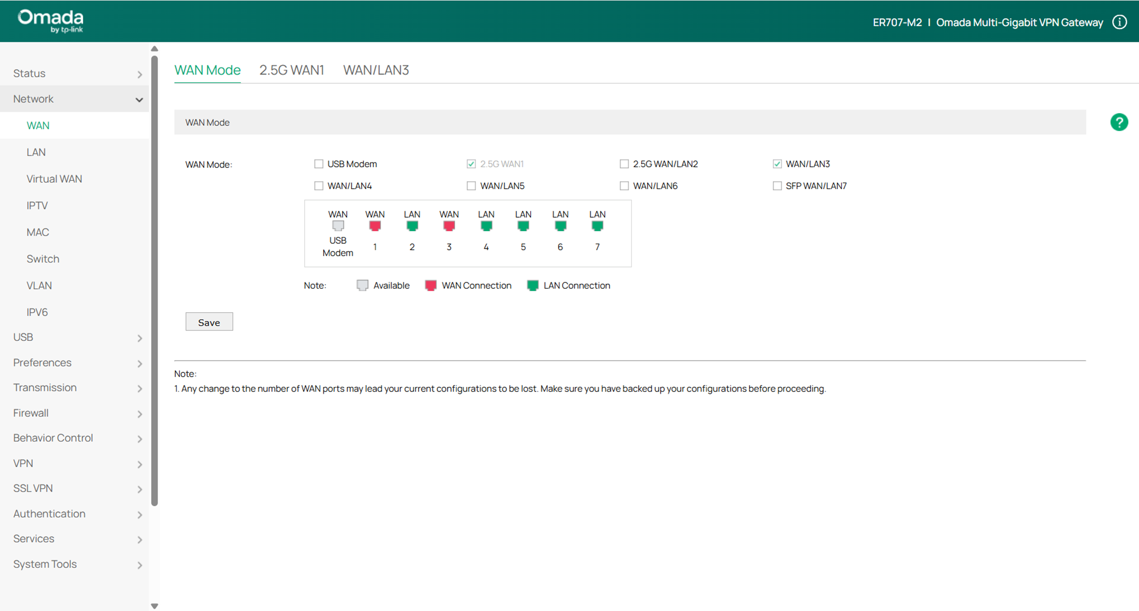The width and height of the screenshot is (1139, 611).
Task: Open the WAN/LAN3 tab
Action: click(x=376, y=70)
